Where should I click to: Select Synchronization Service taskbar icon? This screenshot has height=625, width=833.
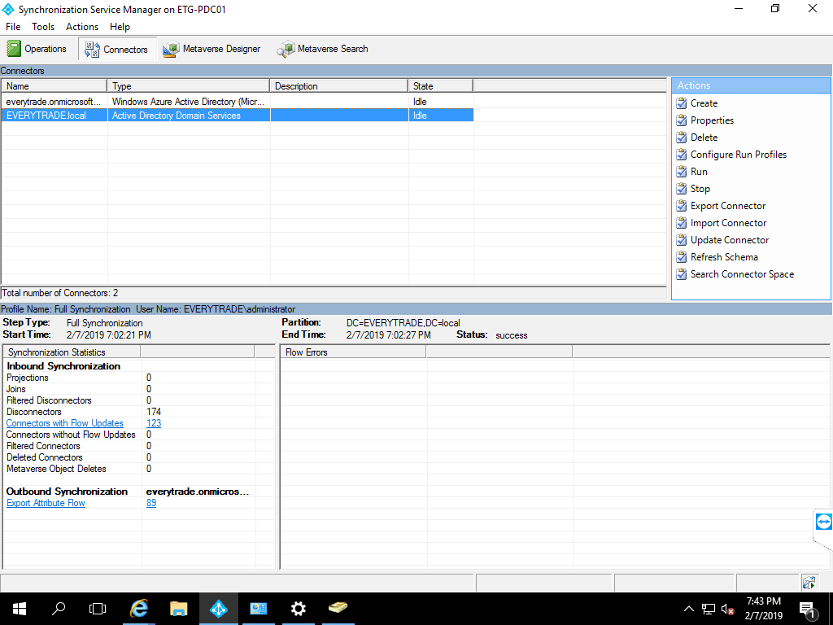218,609
